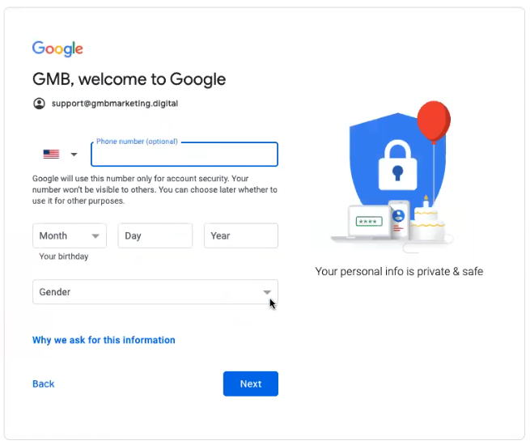The height and width of the screenshot is (445, 530).
Task: Open the country code dropdown arrow
Action: [x=74, y=155]
